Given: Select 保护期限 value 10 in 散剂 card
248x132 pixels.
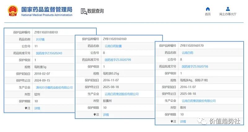Looking at the screenshot, I should (182, 115).
